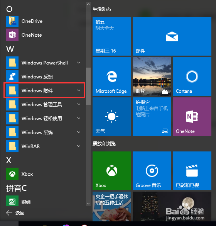Expand the WinRAR chevron
The image size is (216, 226).
click(79, 146)
